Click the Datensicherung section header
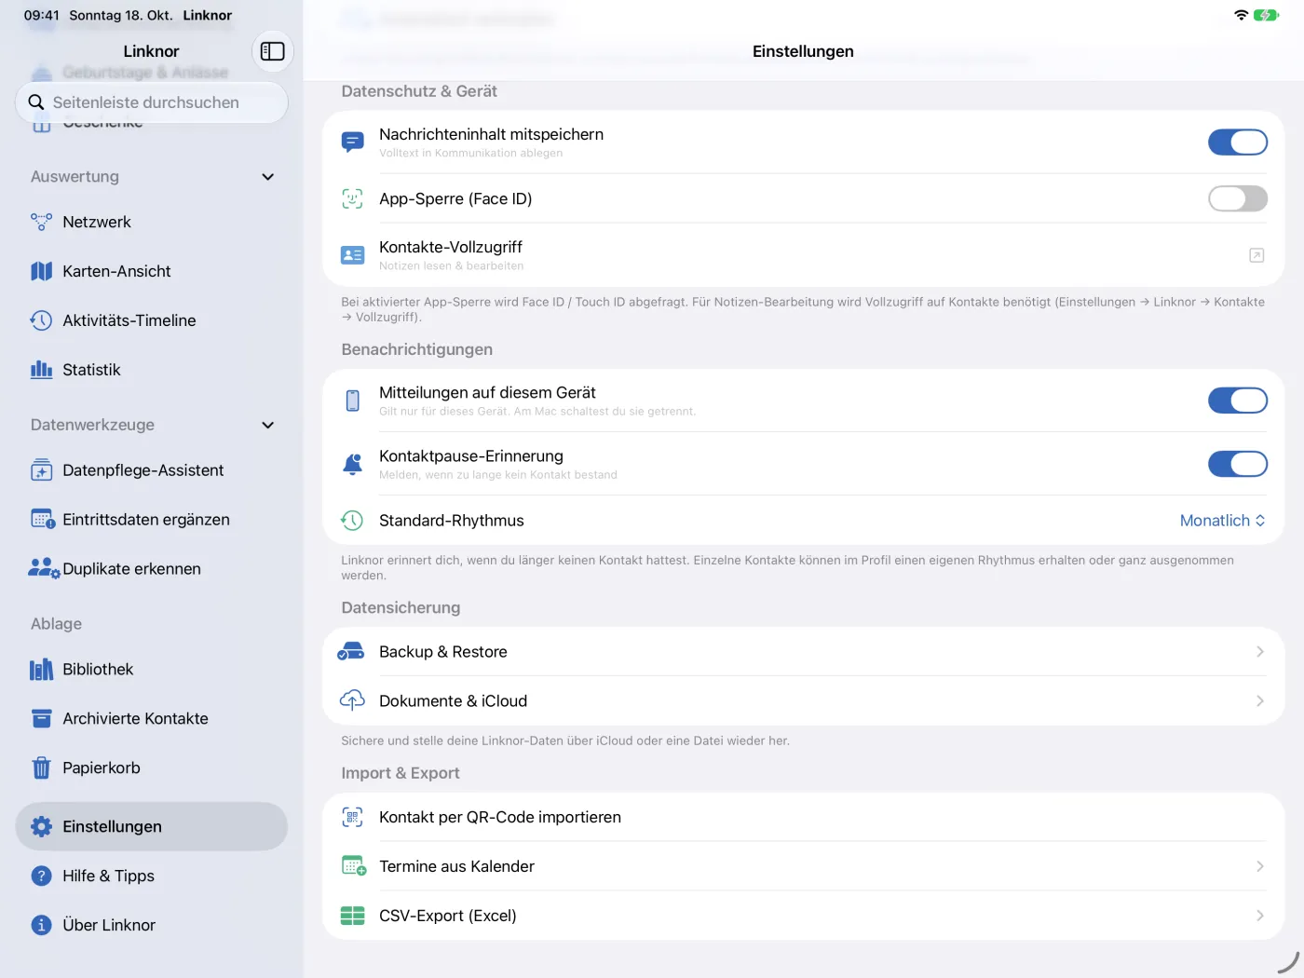Screen dimensions: 1304x978 pyautogui.click(x=401, y=607)
